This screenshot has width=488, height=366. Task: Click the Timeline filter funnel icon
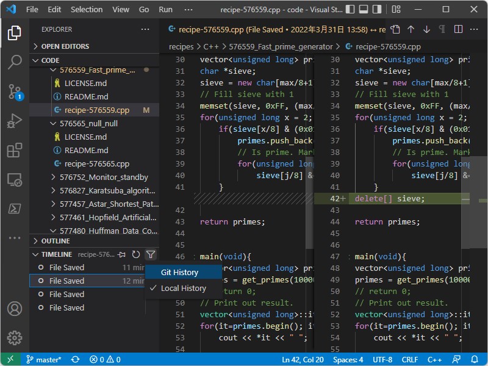(151, 254)
